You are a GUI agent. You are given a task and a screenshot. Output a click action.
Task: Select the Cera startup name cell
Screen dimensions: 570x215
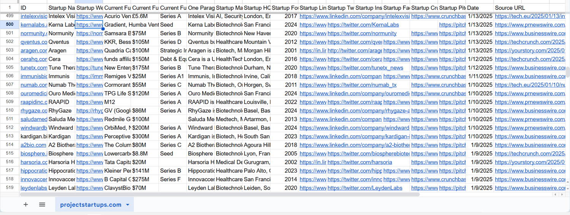point(61,59)
